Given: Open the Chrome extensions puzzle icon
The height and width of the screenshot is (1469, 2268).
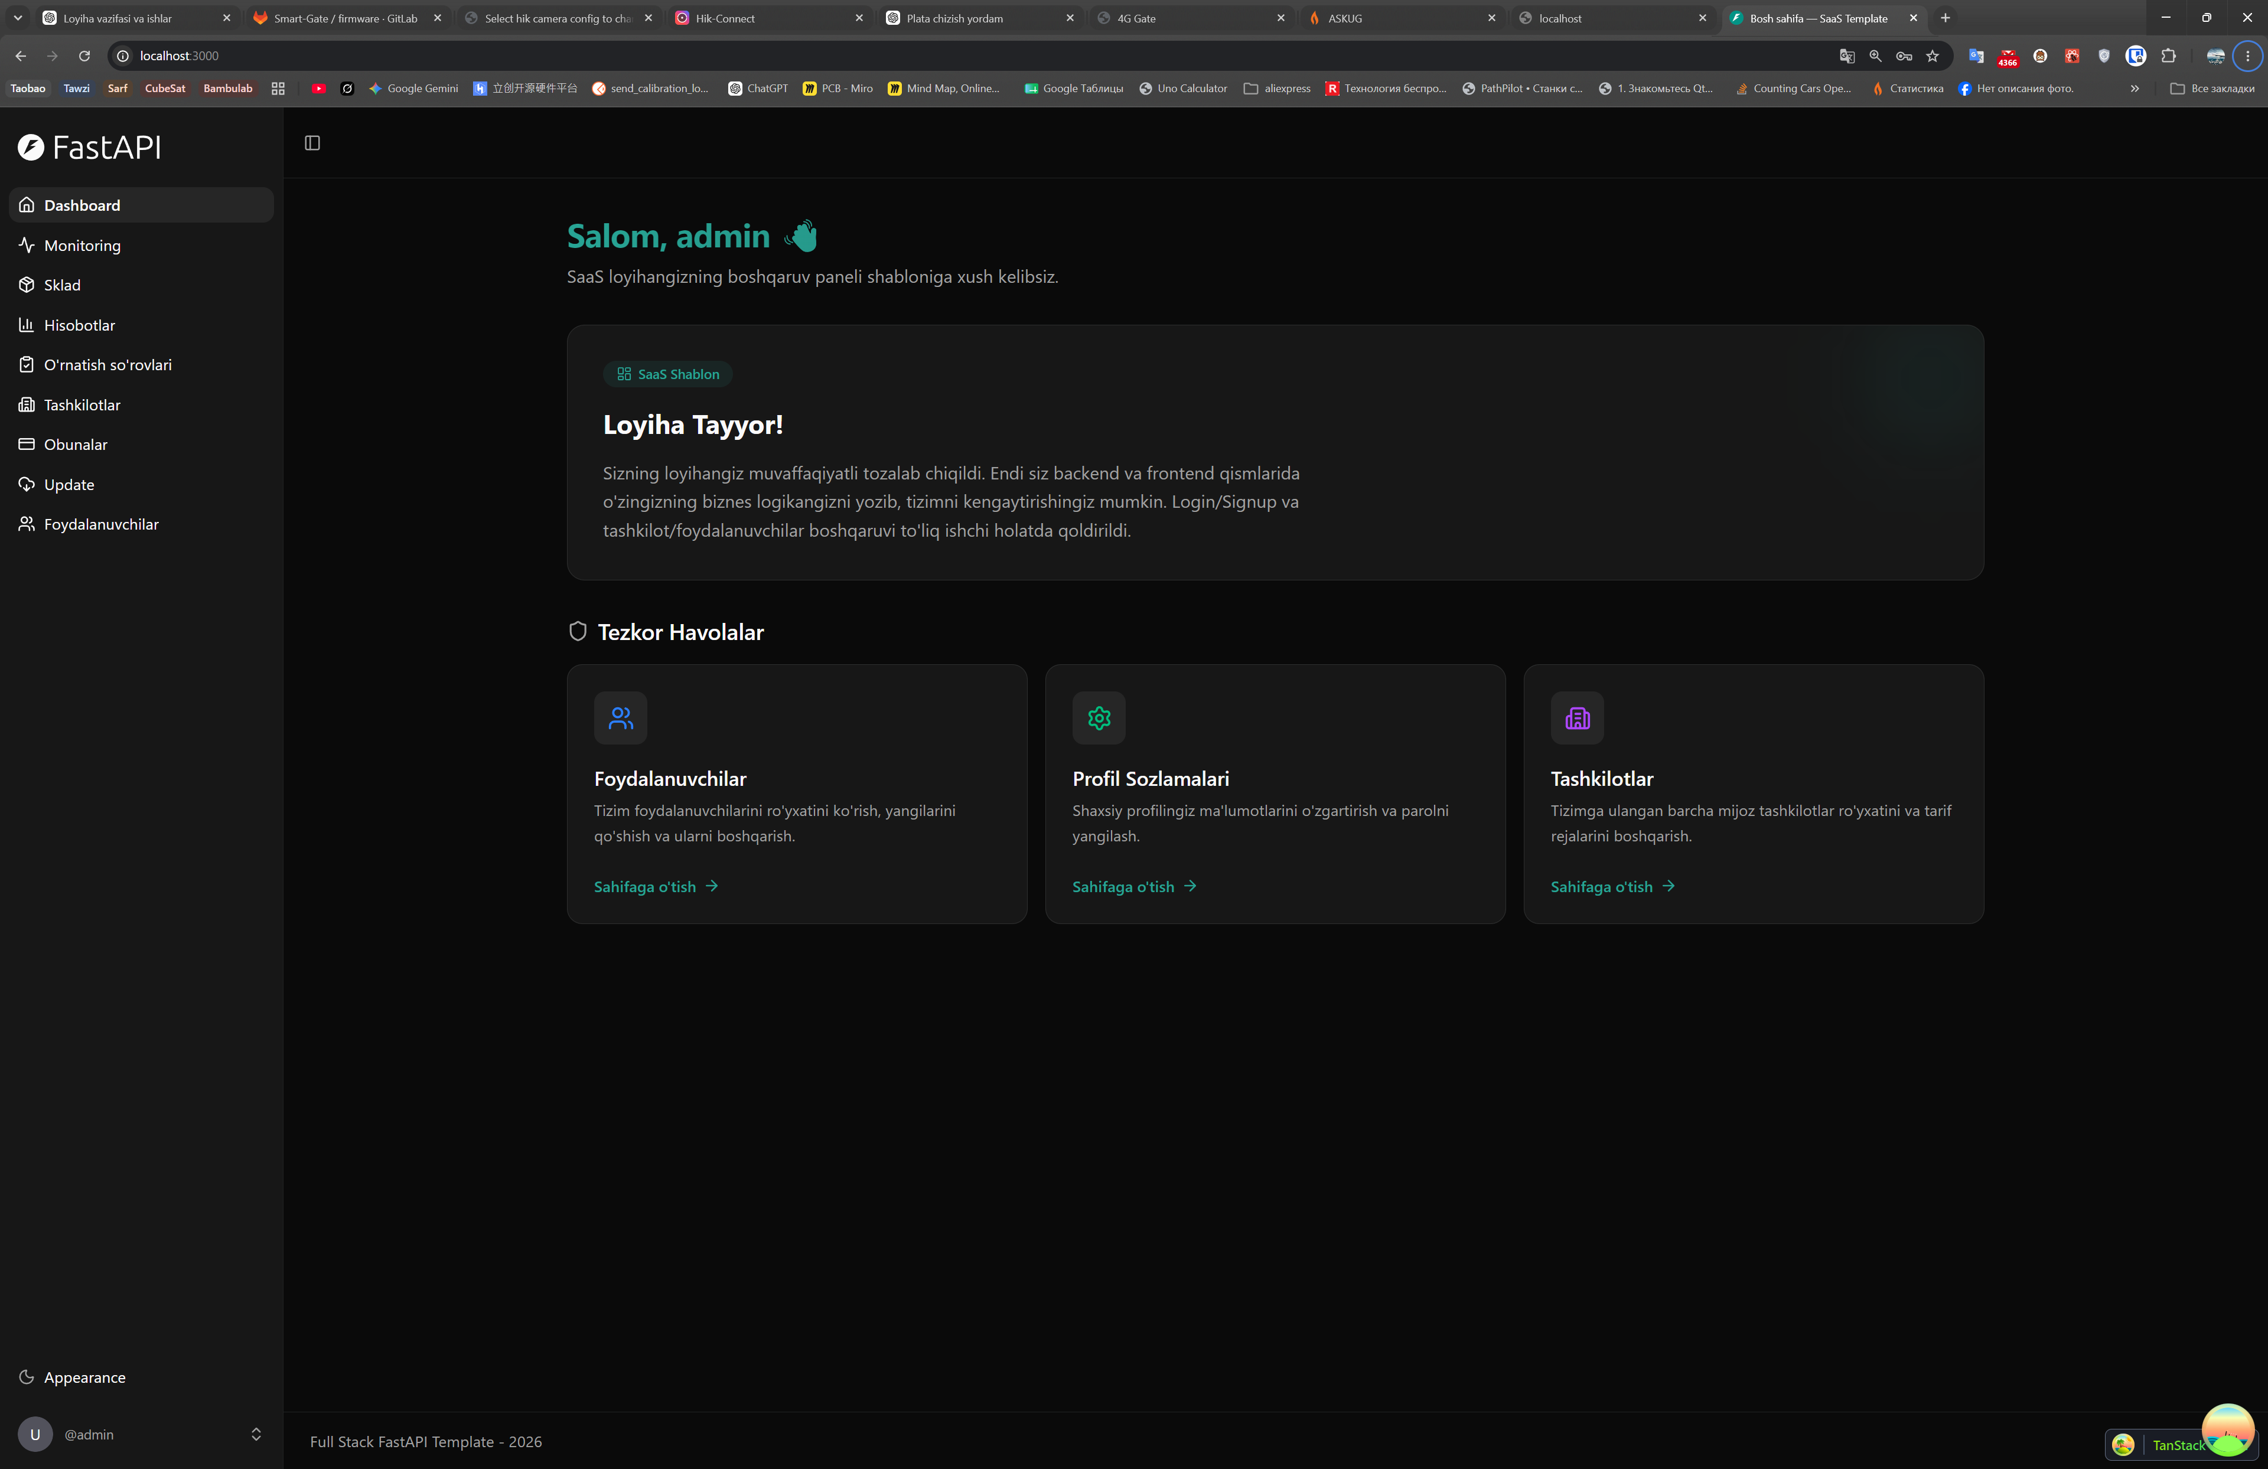Looking at the screenshot, I should [2169, 56].
